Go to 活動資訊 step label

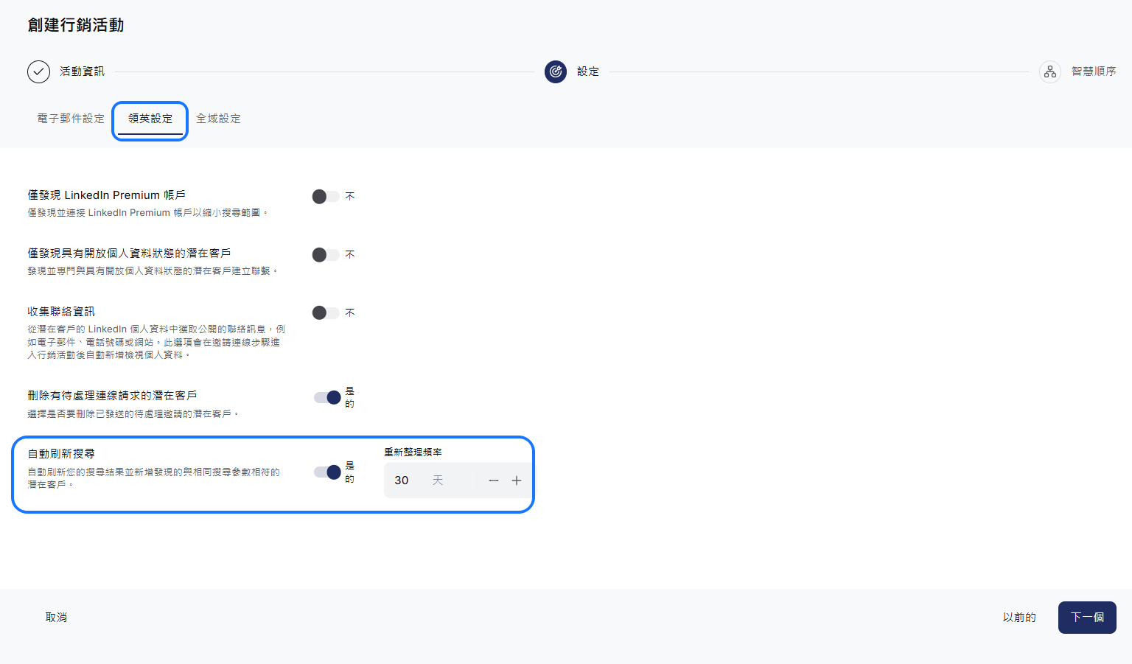pyautogui.click(x=82, y=71)
